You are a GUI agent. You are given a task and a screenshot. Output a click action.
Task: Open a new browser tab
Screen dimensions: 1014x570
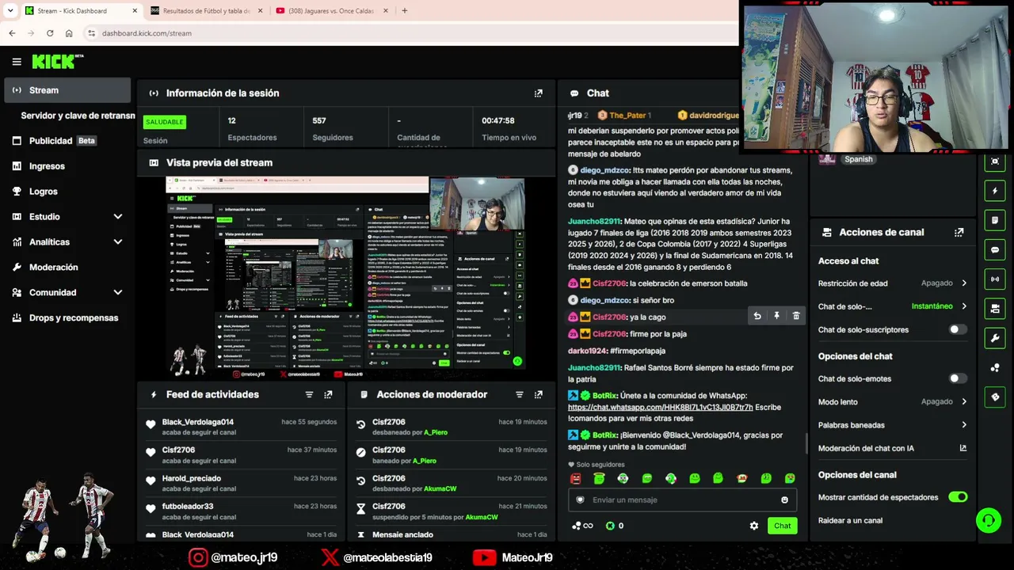404,11
